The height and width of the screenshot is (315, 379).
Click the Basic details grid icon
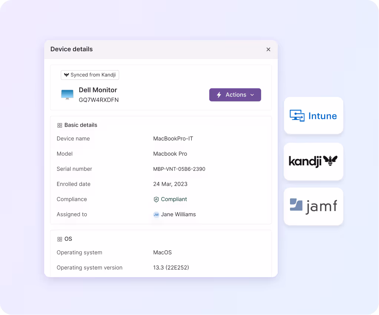pyautogui.click(x=60, y=125)
